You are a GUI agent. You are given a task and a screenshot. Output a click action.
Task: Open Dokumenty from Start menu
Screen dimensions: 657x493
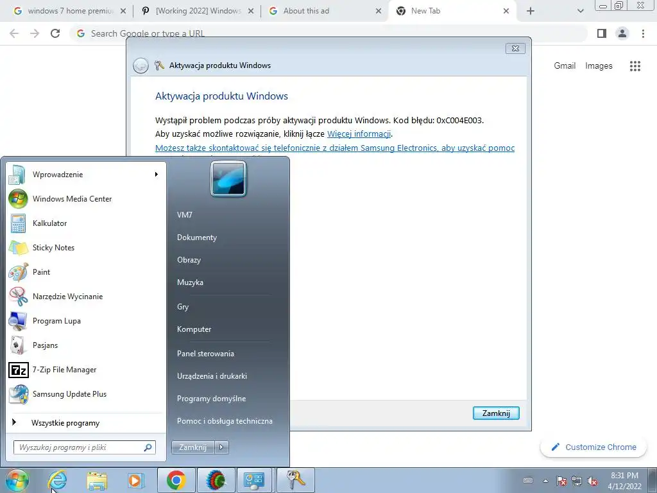point(197,238)
